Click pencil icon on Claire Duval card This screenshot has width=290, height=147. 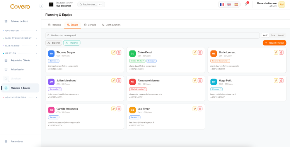[195, 52]
